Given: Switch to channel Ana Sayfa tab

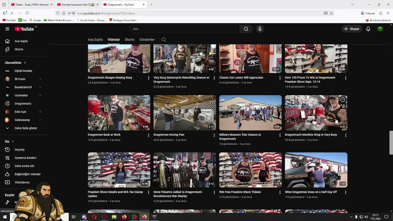Looking at the screenshot, I should (x=95, y=40).
